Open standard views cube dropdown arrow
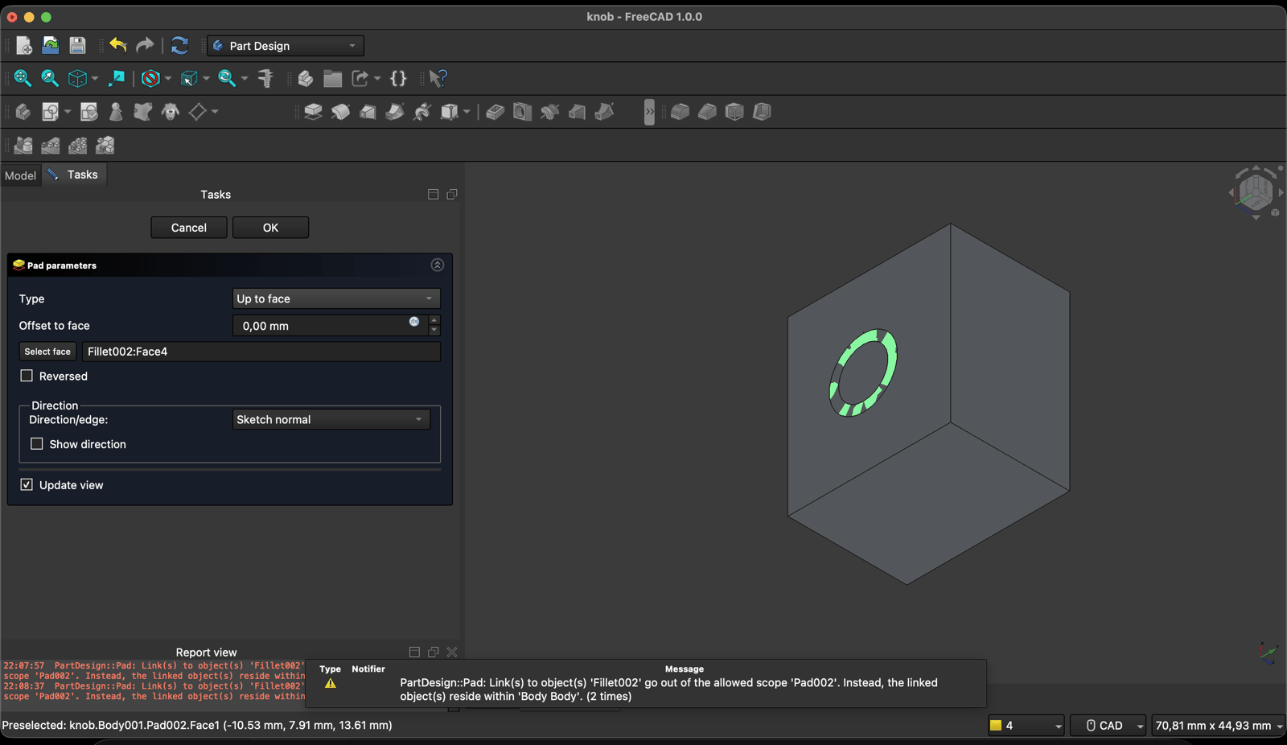This screenshot has width=1287, height=745. [x=95, y=79]
